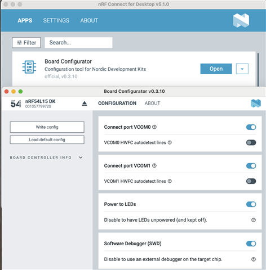The image size is (266, 270).
Task: Click the Search apps input field
Action: pyautogui.click(x=78, y=43)
